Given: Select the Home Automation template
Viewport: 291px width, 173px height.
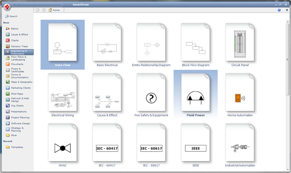Looking at the screenshot, I should click(240, 95).
